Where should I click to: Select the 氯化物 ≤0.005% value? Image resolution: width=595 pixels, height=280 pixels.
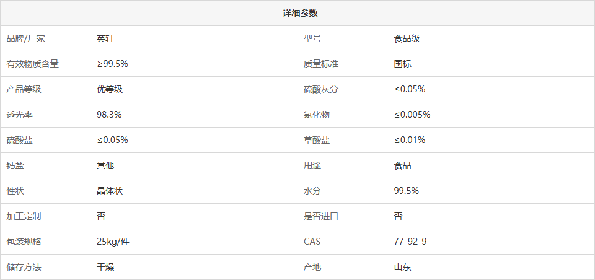tap(413, 115)
